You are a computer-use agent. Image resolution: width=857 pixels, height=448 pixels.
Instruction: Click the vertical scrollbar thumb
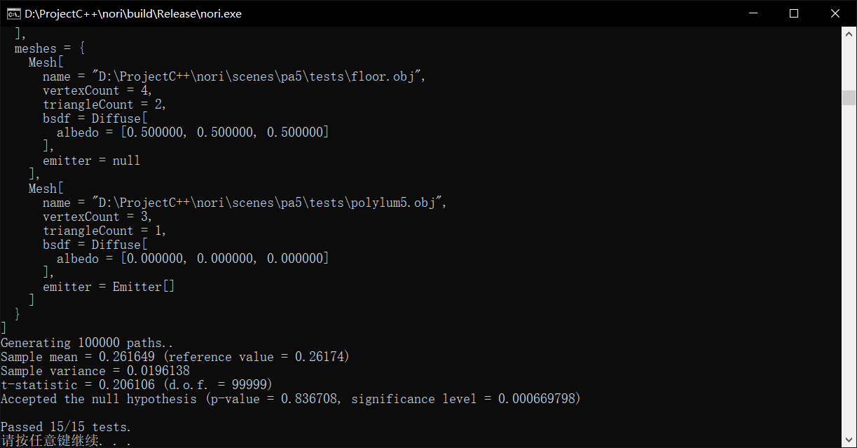(849, 97)
